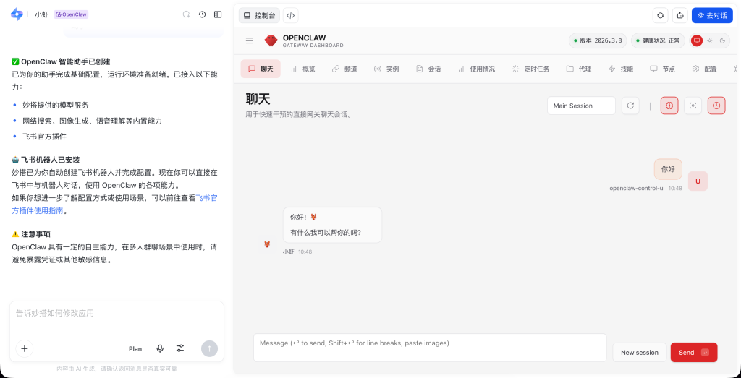Click the plus attach button in left input
This screenshot has height=378, width=741.
[x=25, y=348]
